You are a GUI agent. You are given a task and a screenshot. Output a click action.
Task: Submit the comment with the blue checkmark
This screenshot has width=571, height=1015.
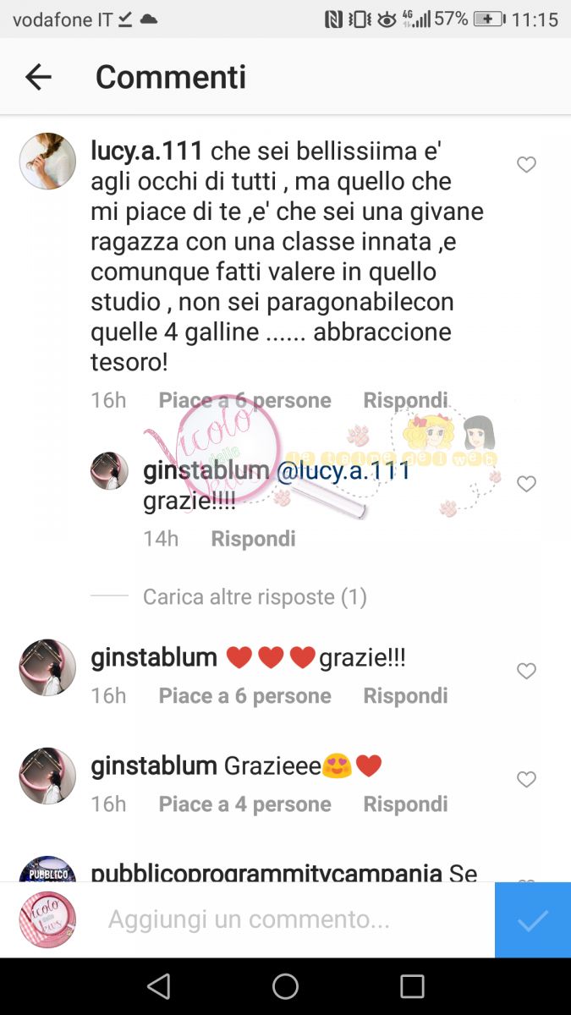point(533,920)
